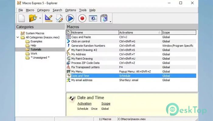Click the My Address macro icon
This screenshot has width=213, height=121.
click(68, 54)
